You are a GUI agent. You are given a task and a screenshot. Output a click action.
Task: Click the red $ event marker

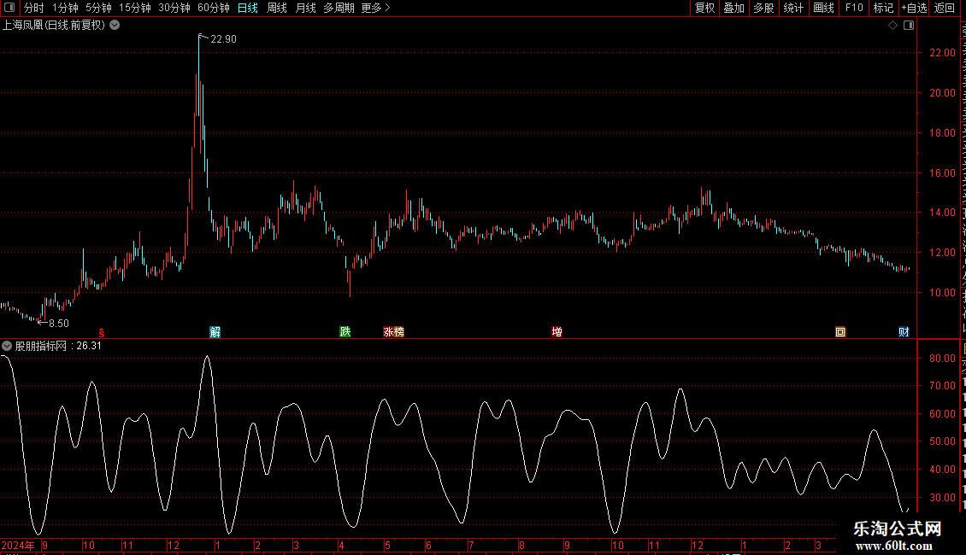click(x=102, y=333)
